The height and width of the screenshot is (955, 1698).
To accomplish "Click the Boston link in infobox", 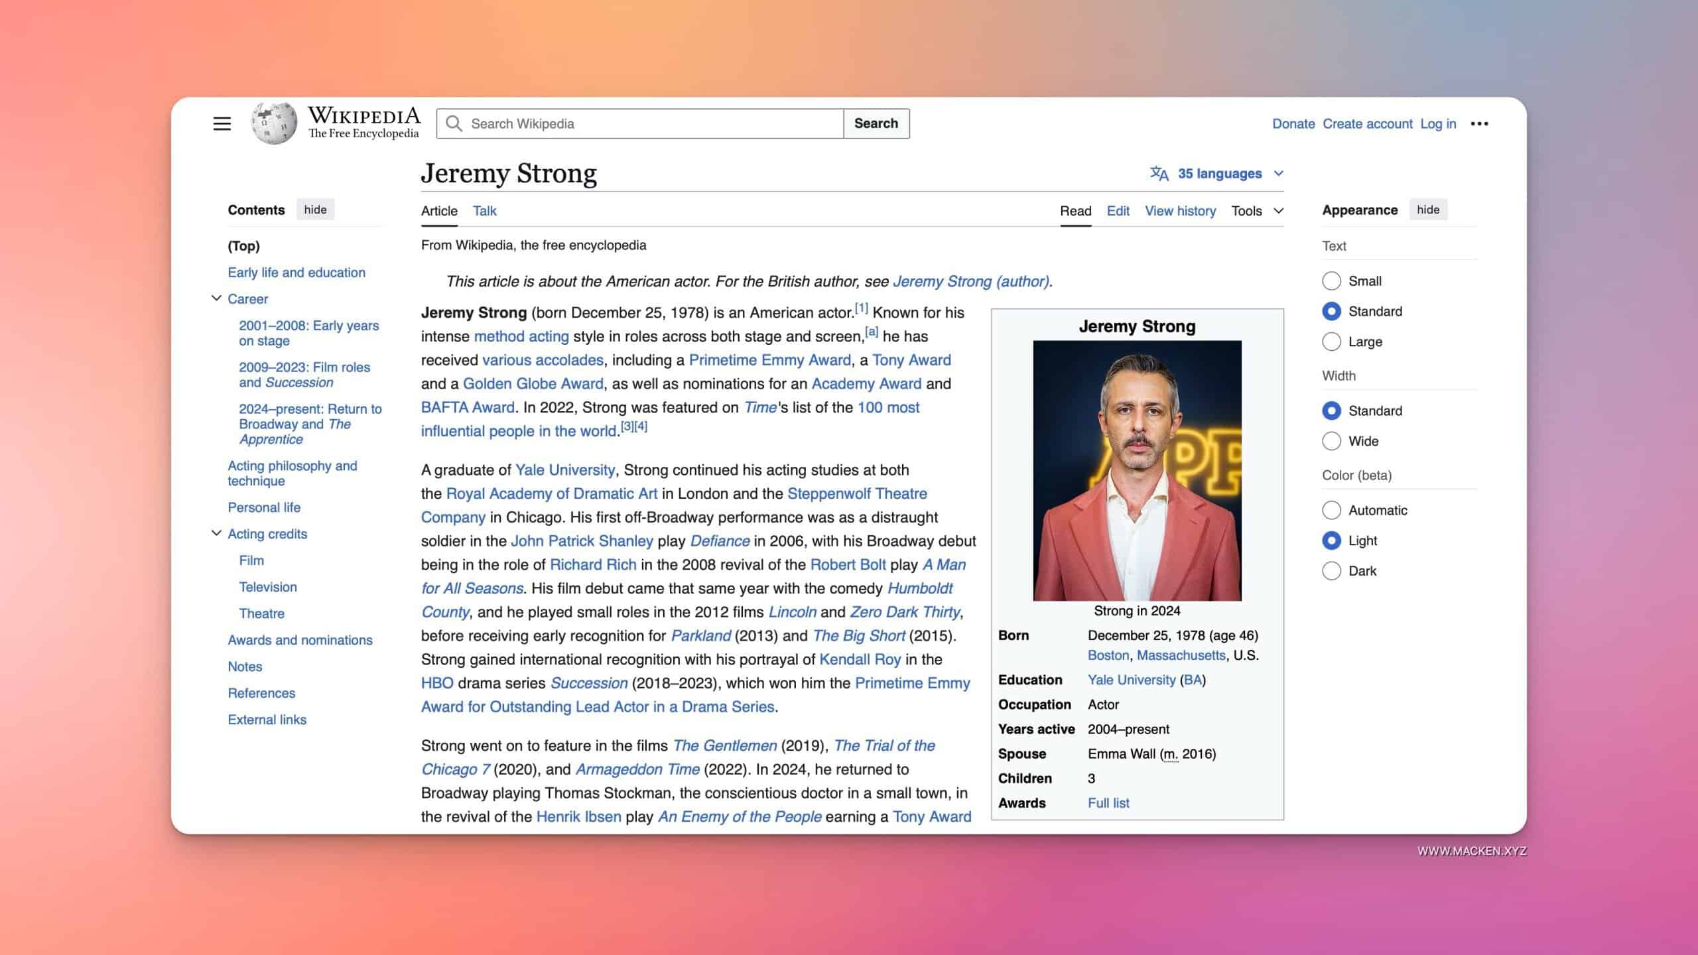I will click(1108, 655).
